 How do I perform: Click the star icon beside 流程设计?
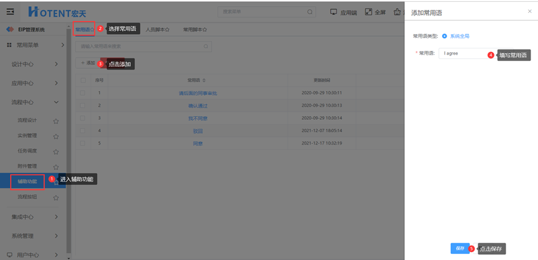tap(56, 121)
